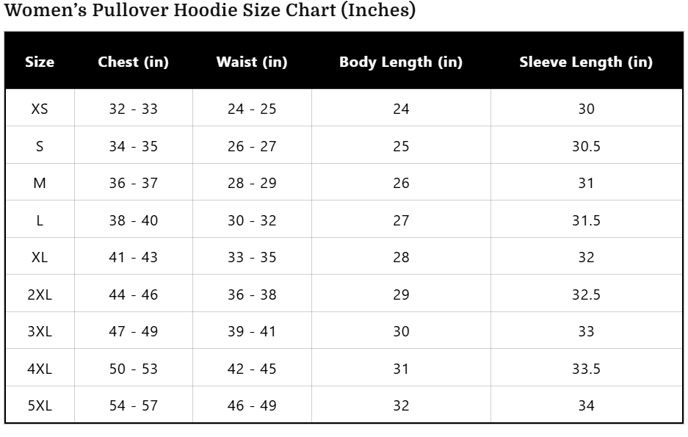Viewport: 688px width, 437px height.
Task: Select the 3XL size cell
Action: (x=40, y=331)
